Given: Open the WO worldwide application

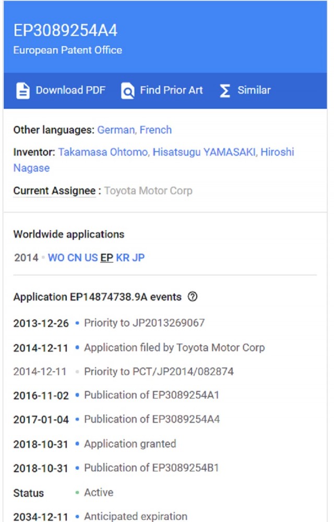Looking at the screenshot, I should pyautogui.click(x=56, y=258).
